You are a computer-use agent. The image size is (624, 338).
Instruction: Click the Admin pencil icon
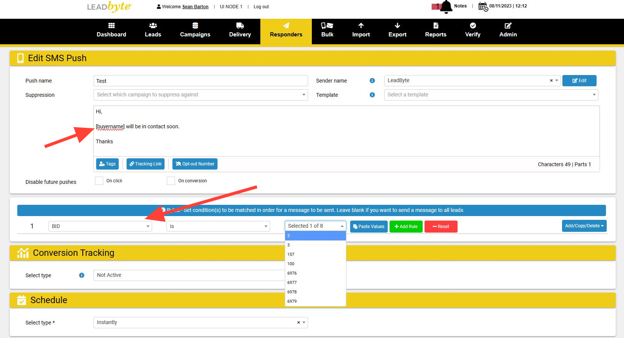click(508, 26)
